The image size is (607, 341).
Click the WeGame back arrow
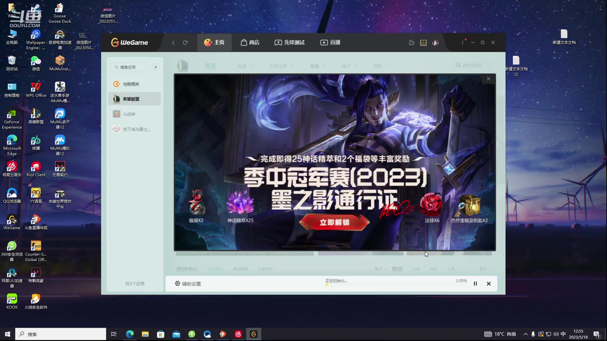click(x=173, y=42)
